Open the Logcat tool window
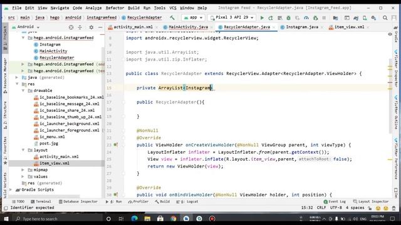This screenshot has height=225, width=401. pyautogui.click(x=187, y=201)
